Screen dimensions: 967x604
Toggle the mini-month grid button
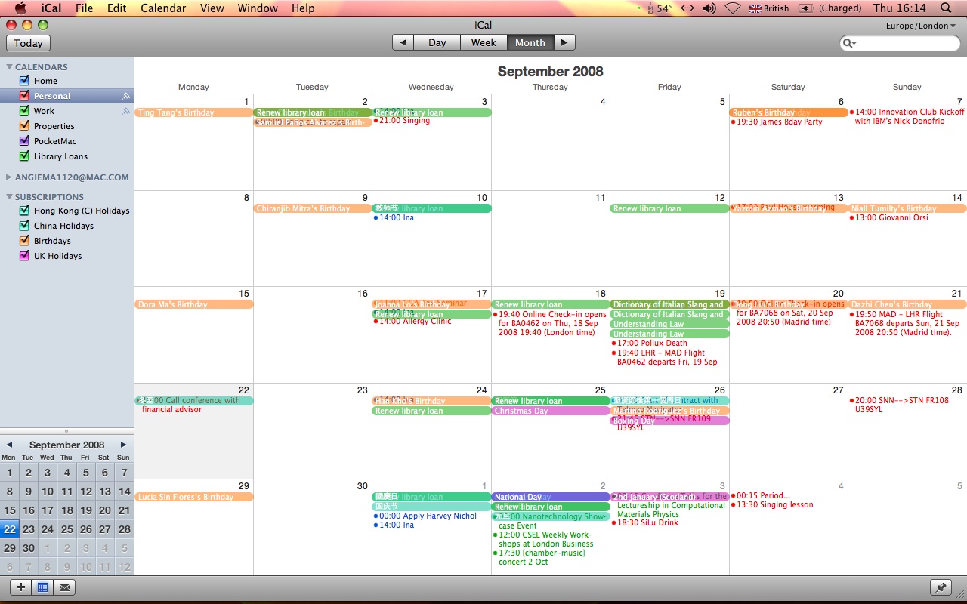[42, 587]
